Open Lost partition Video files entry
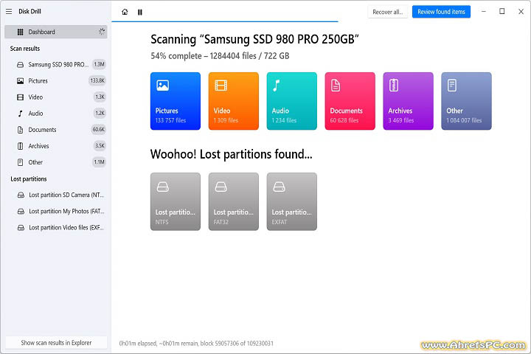 (56, 227)
